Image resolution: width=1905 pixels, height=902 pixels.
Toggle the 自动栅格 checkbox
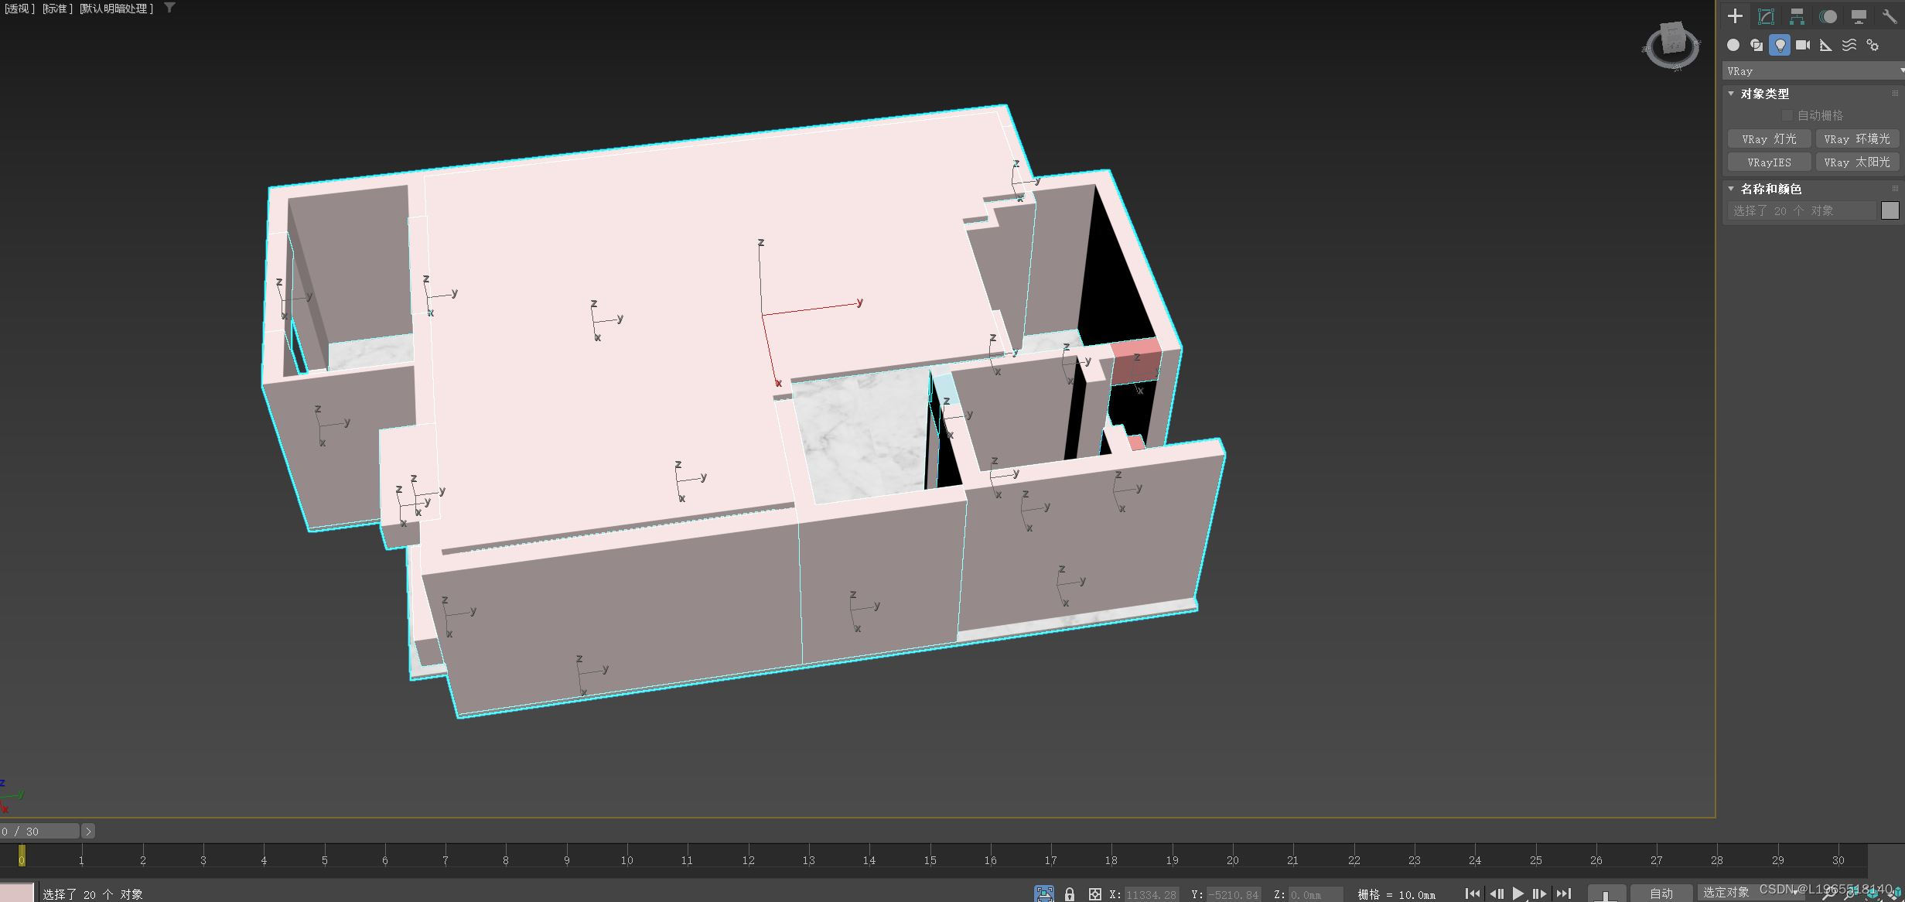[x=1787, y=115]
